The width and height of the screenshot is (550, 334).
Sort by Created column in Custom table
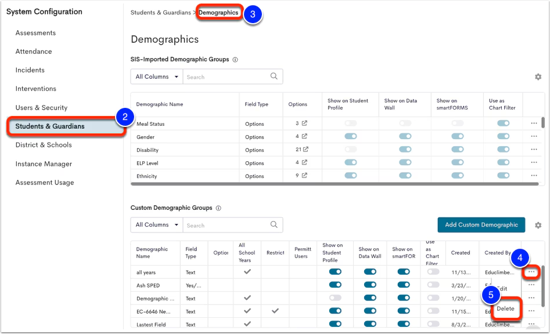pos(460,253)
